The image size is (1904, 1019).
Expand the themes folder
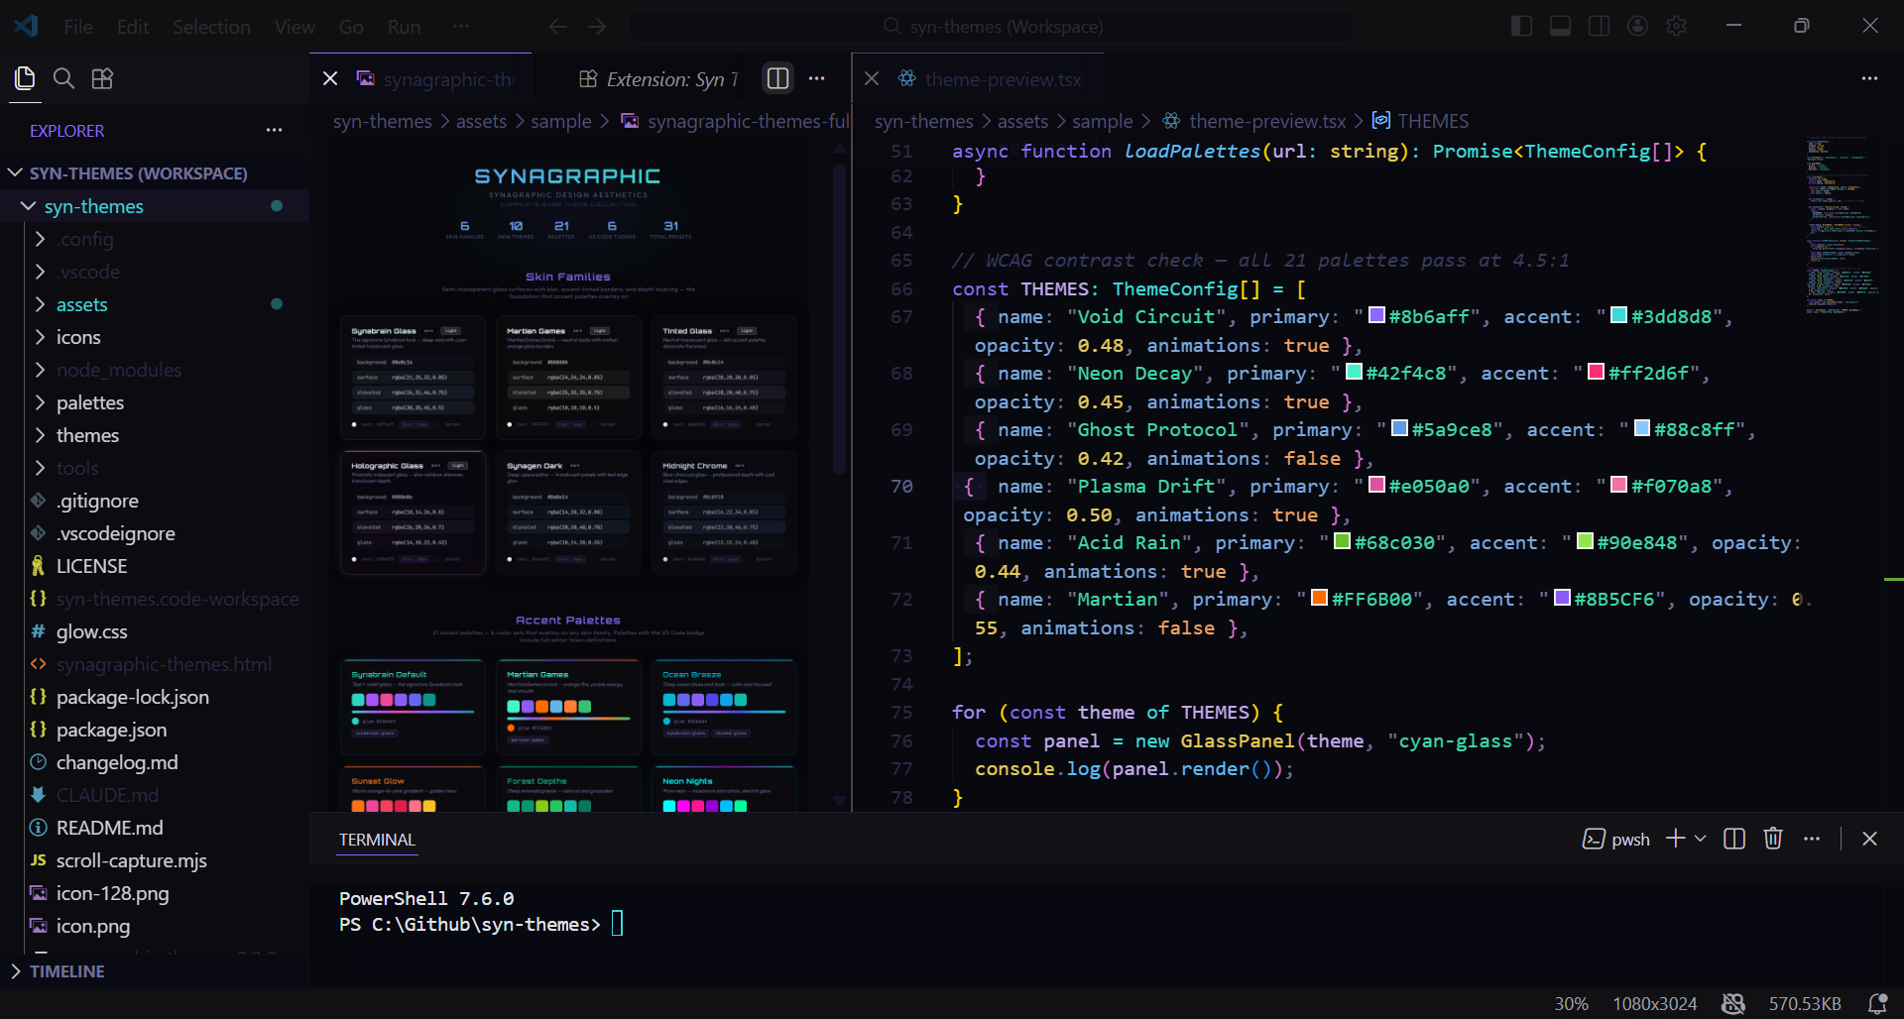pos(41,434)
